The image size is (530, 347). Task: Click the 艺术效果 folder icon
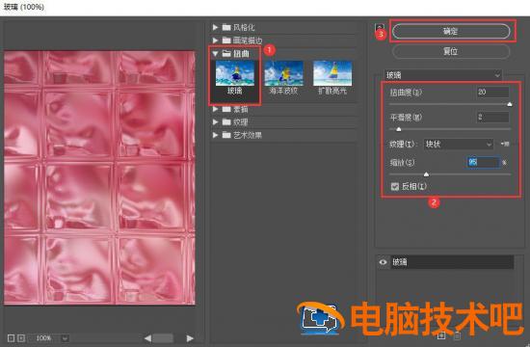(x=226, y=135)
